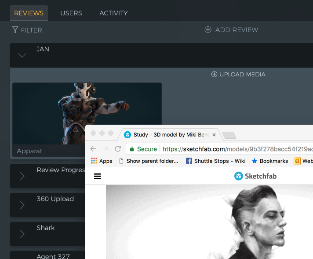Viewport: 313px width, 259px height.
Task: Click the Sketchfab logo
Action: pos(255,176)
